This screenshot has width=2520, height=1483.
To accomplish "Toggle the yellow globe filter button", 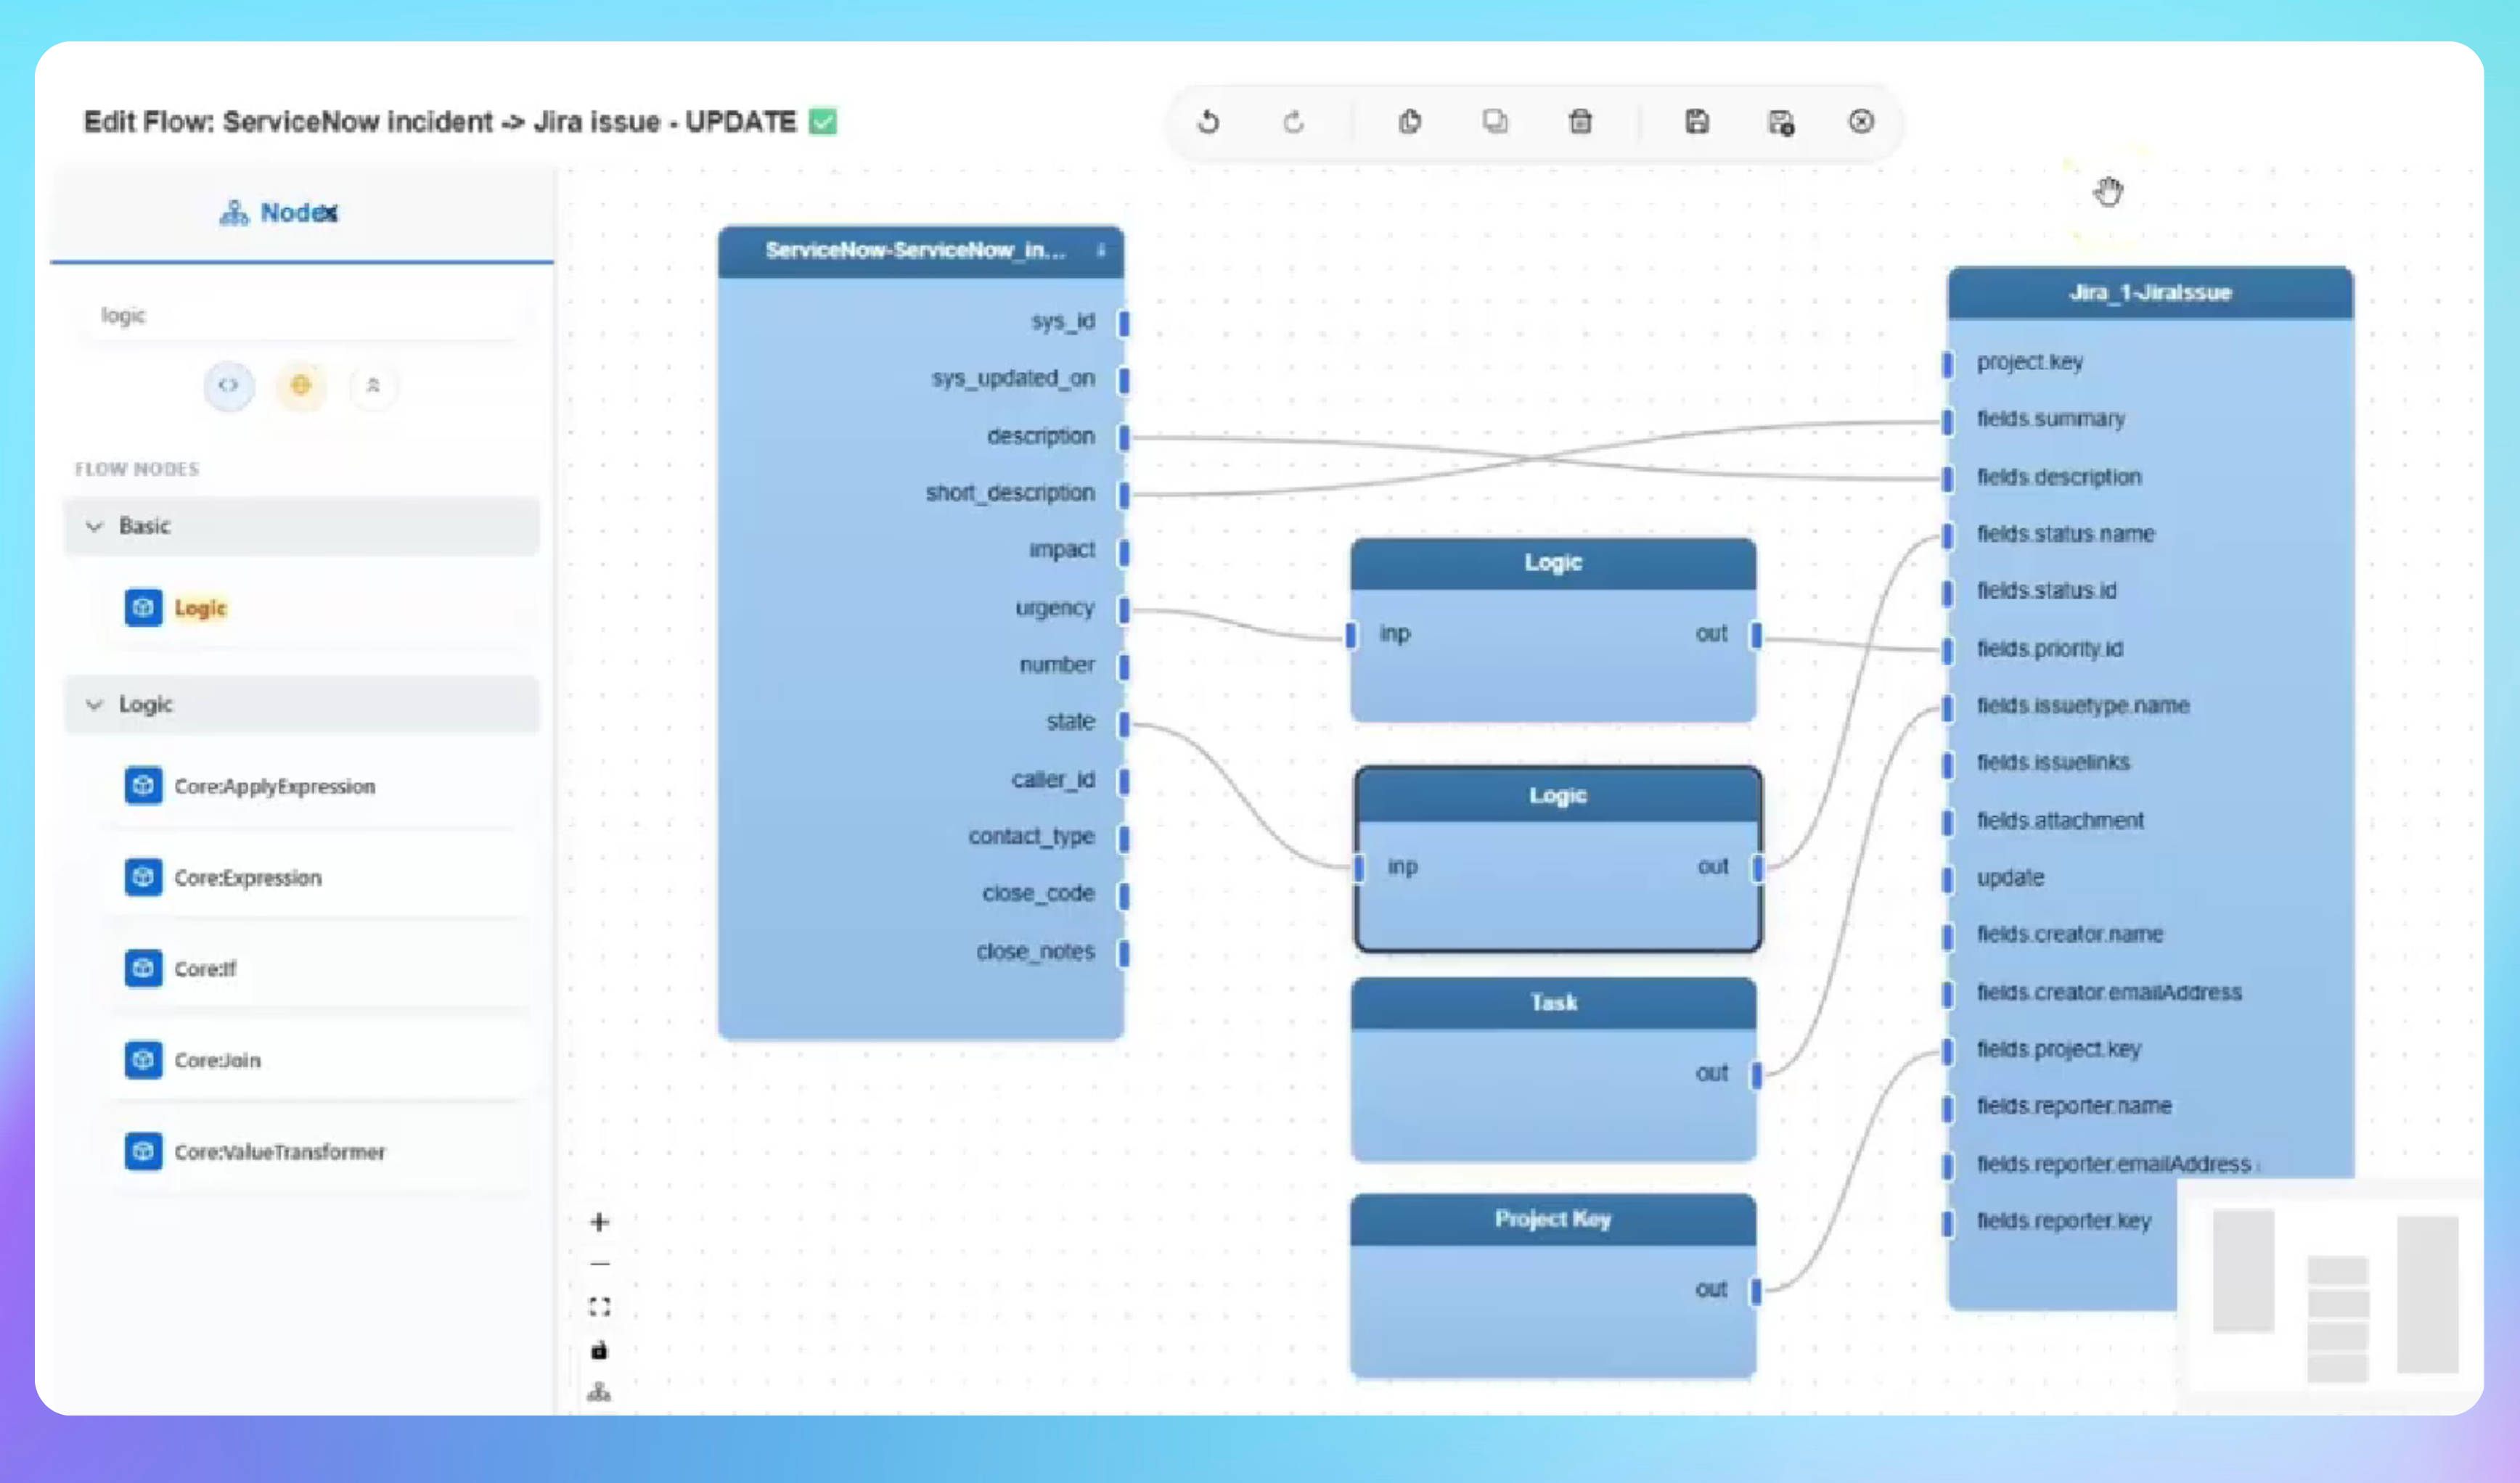I will [x=300, y=386].
